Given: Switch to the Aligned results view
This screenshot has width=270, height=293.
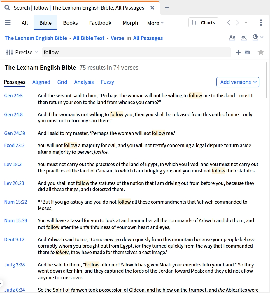Looking at the screenshot, I should coord(41,82).
